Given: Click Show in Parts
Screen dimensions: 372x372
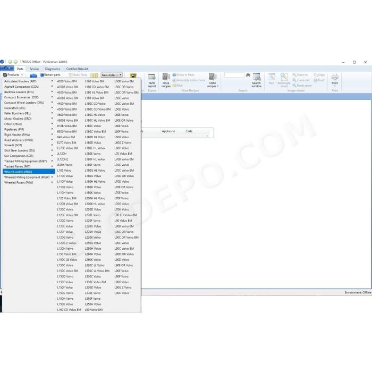Looking at the screenshot, I should 183,75.
